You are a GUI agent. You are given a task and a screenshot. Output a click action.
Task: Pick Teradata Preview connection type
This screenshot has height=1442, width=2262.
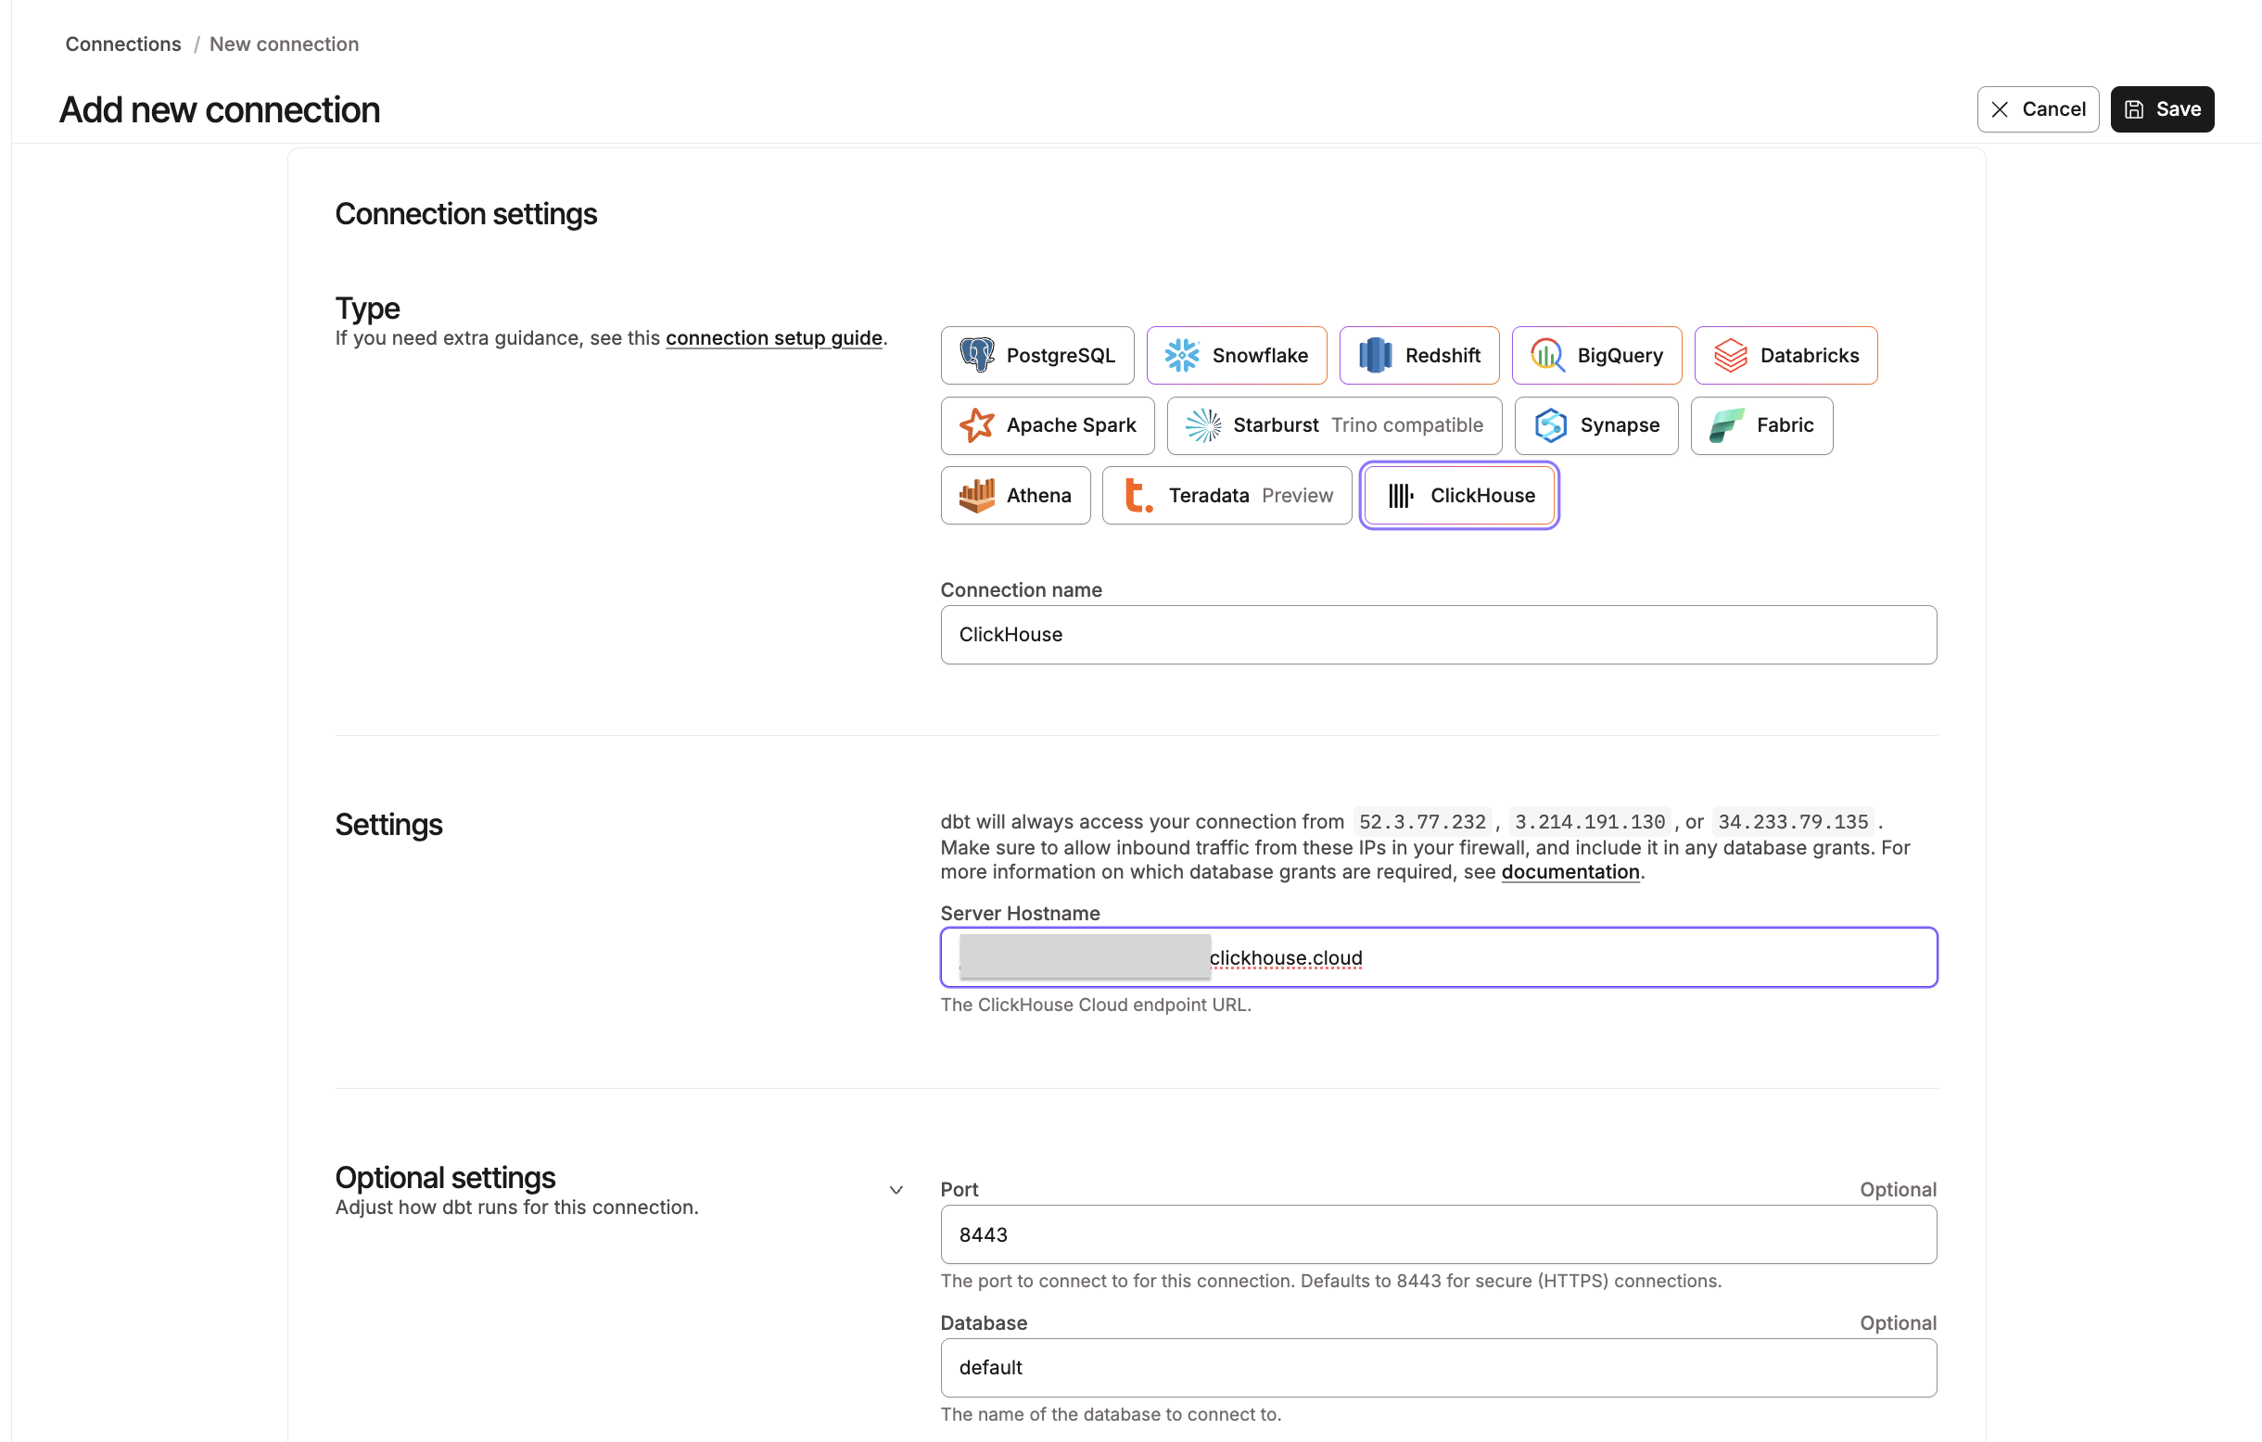tap(1226, 495)
